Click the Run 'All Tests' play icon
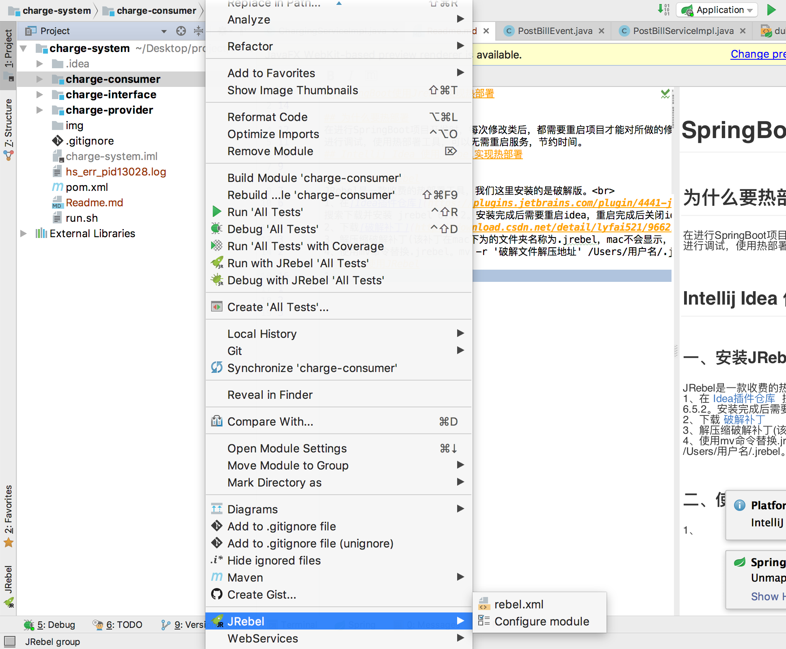The height and width of the screenshot is (649, 786). [x=217, y=212]
